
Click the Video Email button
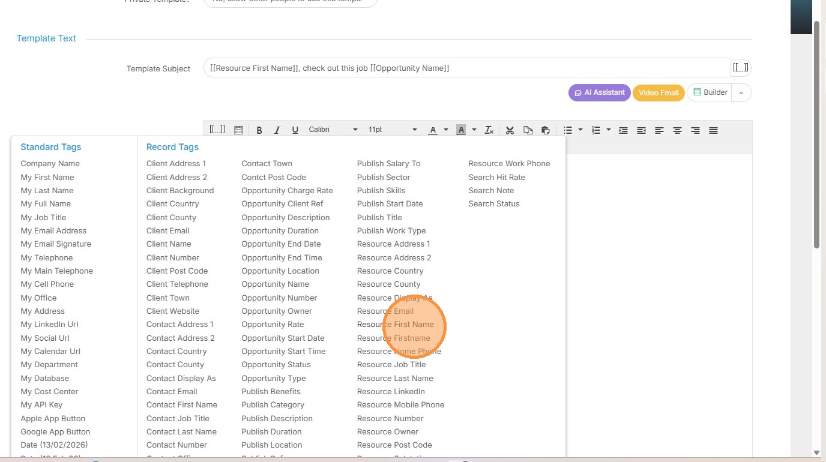pyautogui.click(x=658, y=93)
